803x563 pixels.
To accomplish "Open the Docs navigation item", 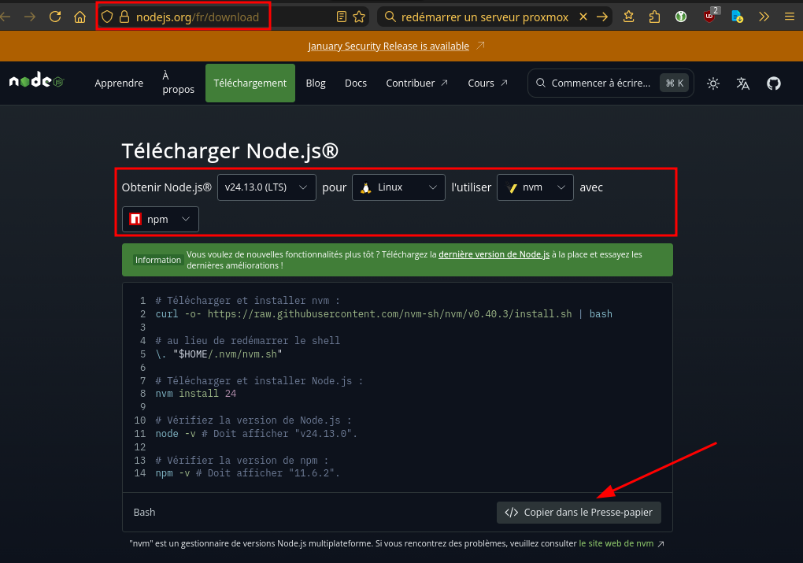I will tap(356, 83).
